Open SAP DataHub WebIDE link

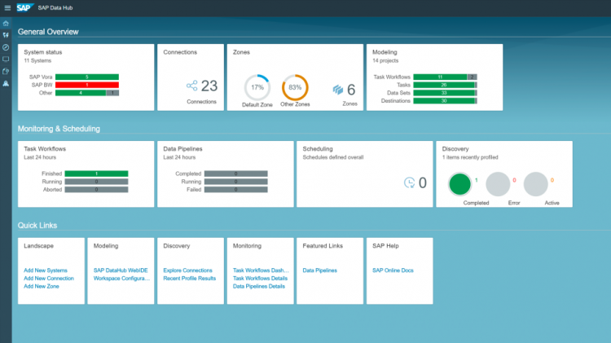121,270
